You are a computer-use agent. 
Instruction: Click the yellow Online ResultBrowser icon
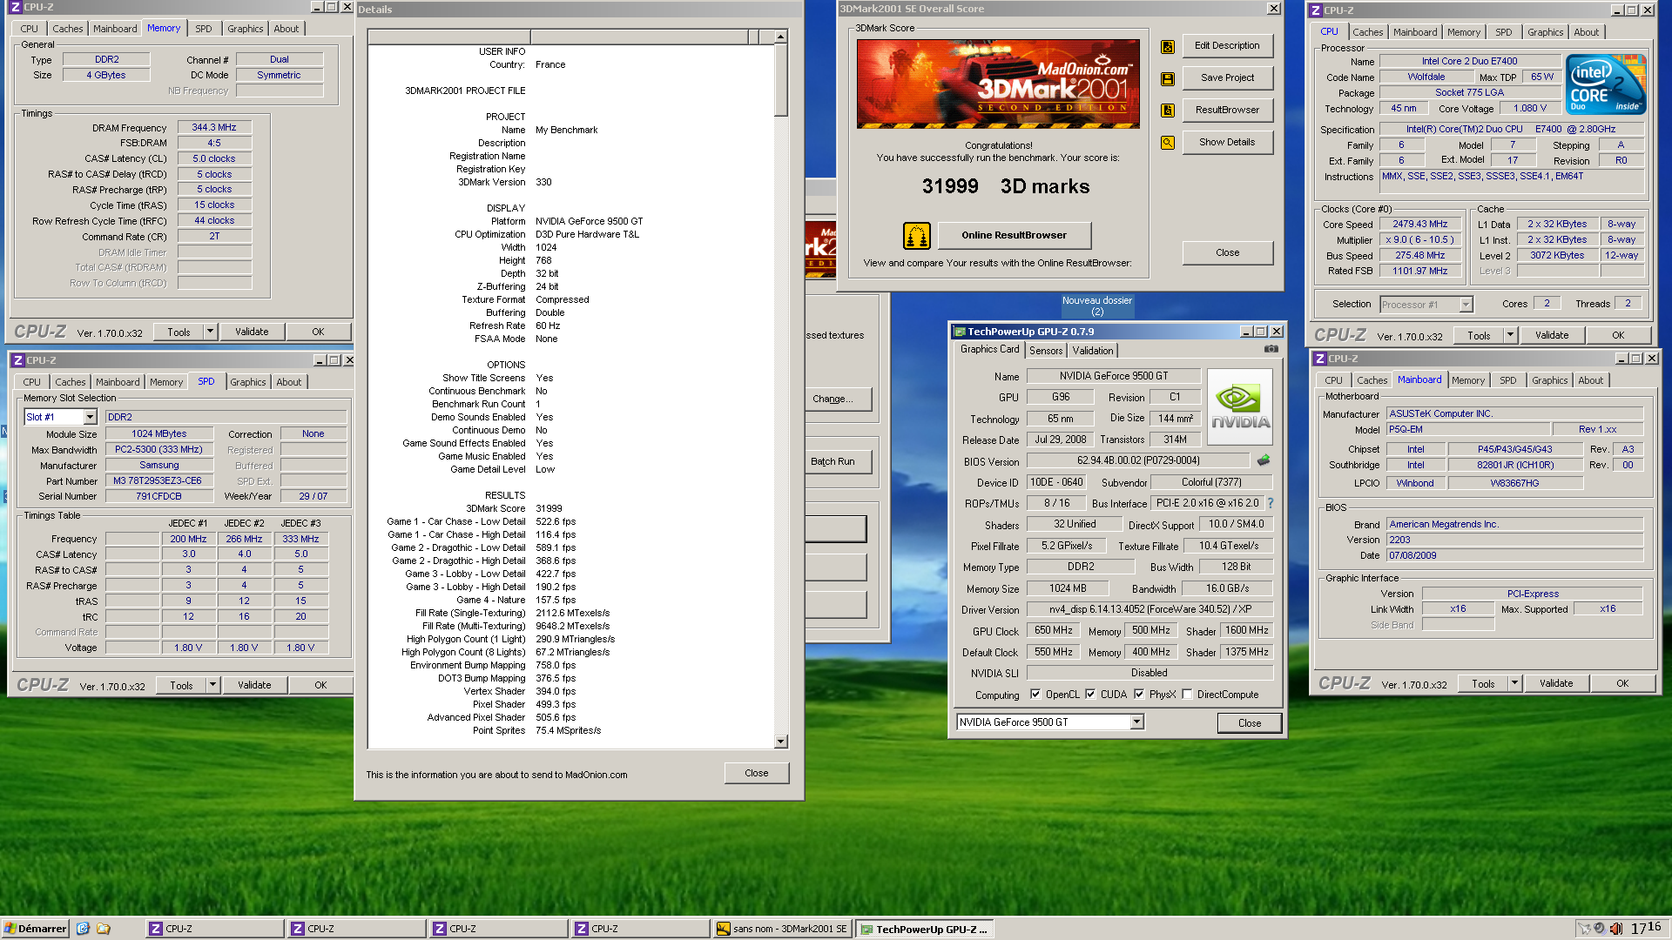point(916,235)
